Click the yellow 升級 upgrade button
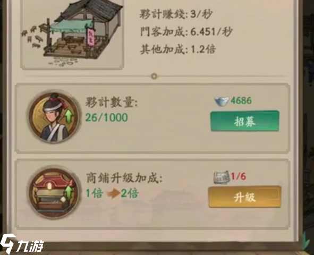Image resolution: width=314 pixels, height=255 pixels. 244,197
